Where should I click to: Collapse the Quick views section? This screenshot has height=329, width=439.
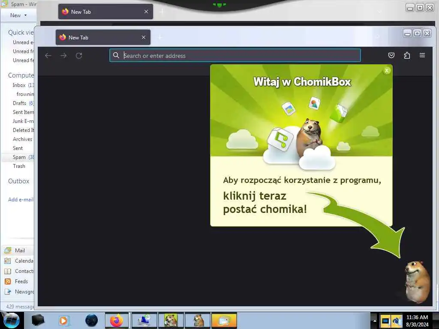(21, 33)
